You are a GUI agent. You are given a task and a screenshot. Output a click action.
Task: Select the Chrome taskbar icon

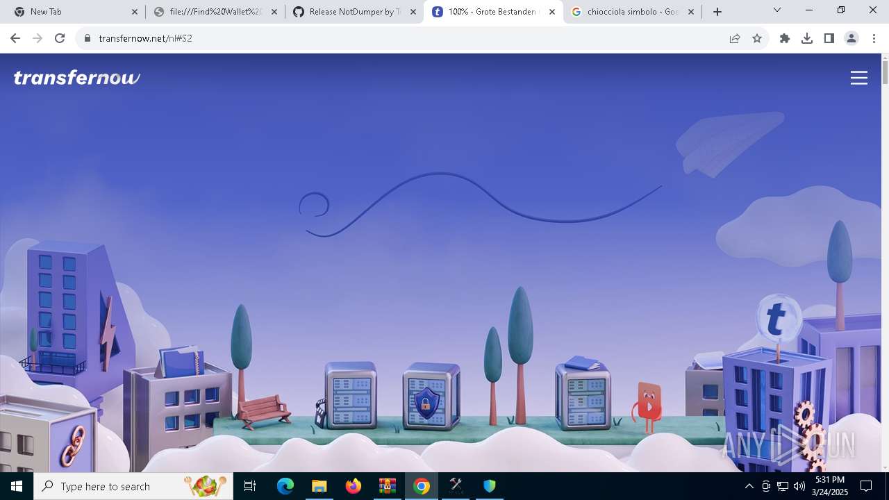click(421, 486)
